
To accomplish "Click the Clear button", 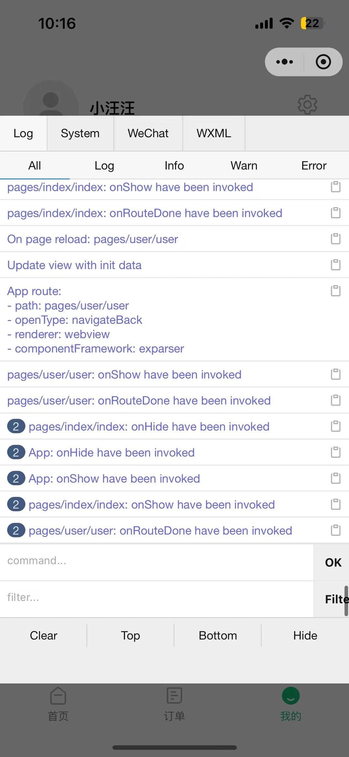I will click(x=44, y=636).
